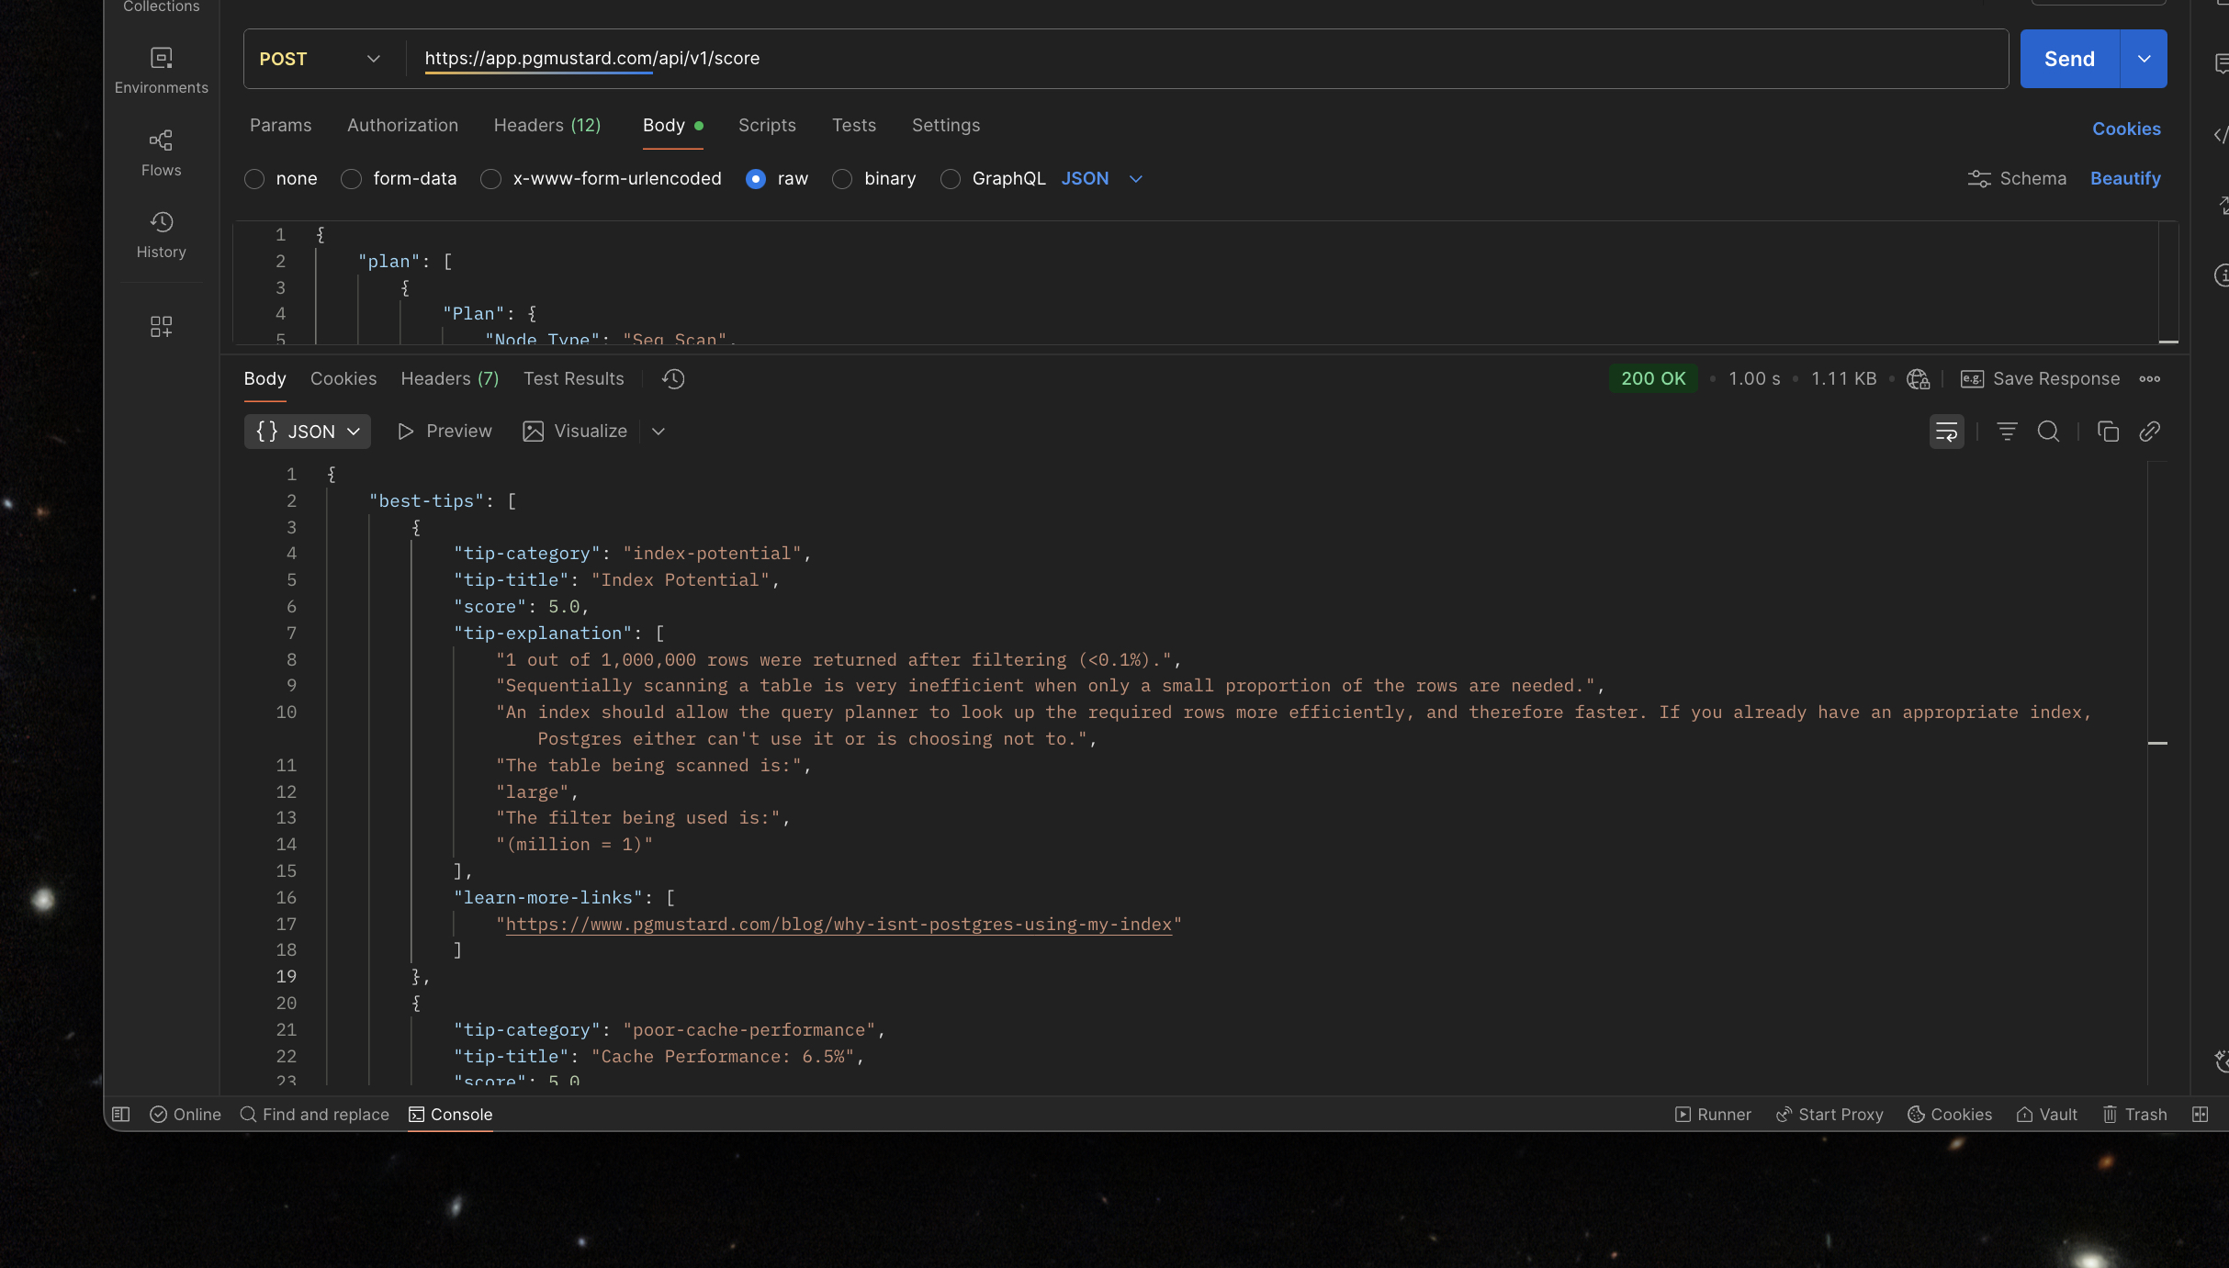Open response history clock icon
This screenshot has width=2229, height=1268.
[x=673, y=378]
